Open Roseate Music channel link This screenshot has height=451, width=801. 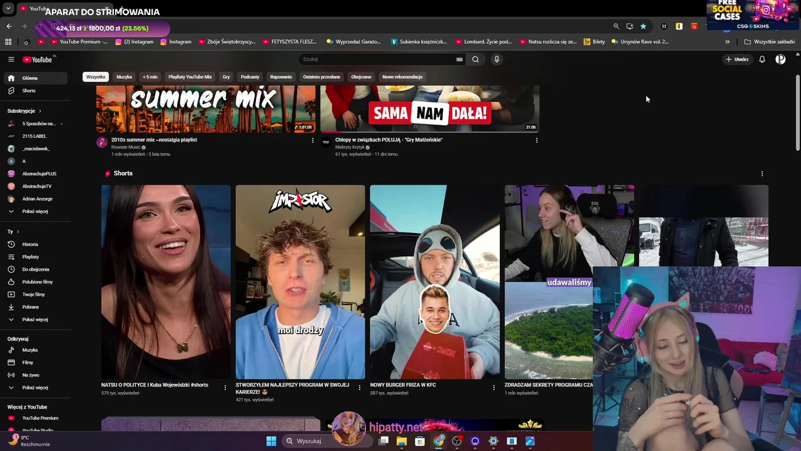[126, 147]
